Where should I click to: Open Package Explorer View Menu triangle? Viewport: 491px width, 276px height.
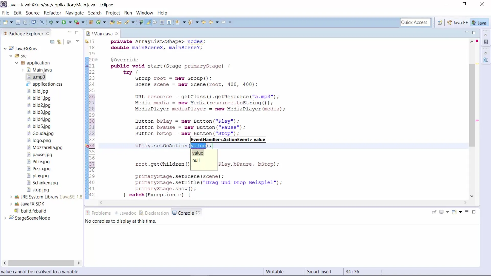click(77, 41)
